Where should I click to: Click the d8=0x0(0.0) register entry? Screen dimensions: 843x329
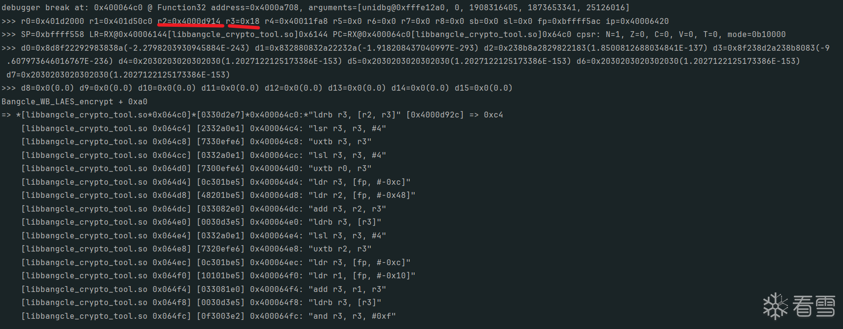(x=48, y=88)
